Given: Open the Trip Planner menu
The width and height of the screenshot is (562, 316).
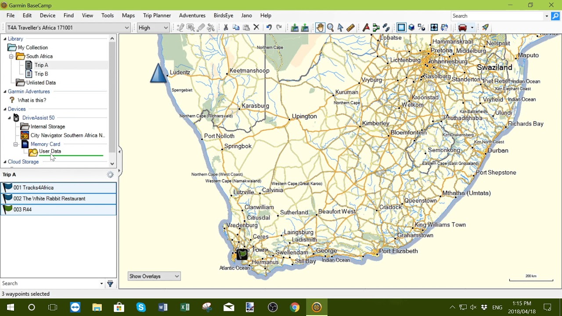Looking at the screenshot, I should coord(157,15).
